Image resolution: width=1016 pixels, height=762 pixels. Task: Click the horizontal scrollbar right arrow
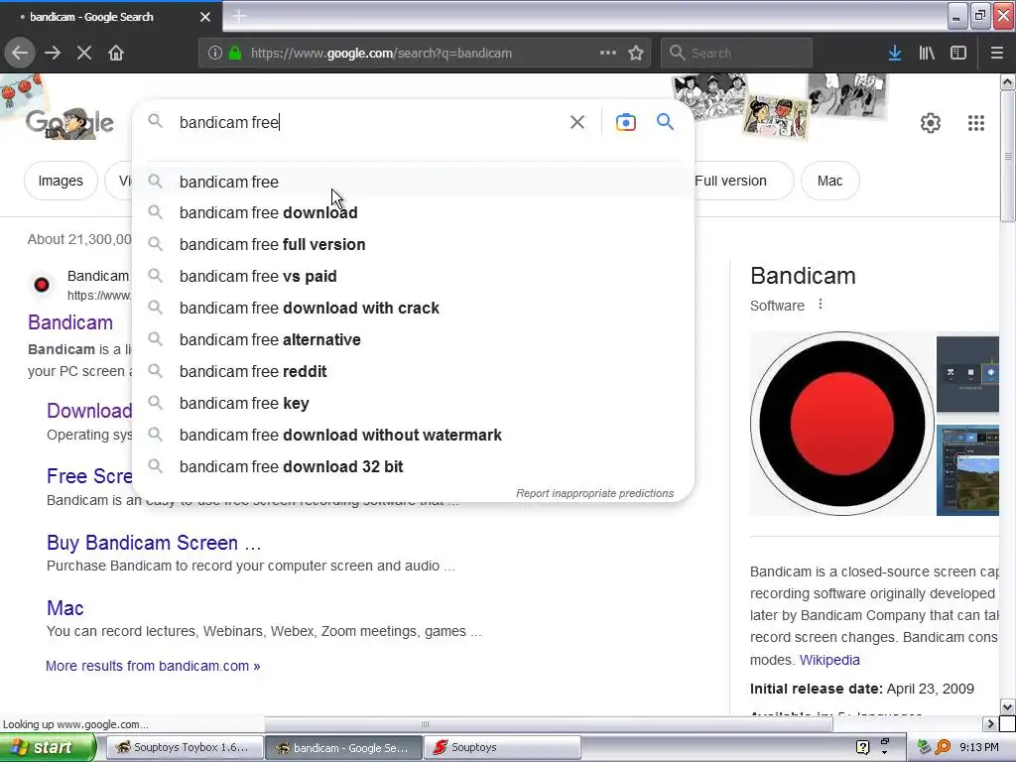pos(990,723)
